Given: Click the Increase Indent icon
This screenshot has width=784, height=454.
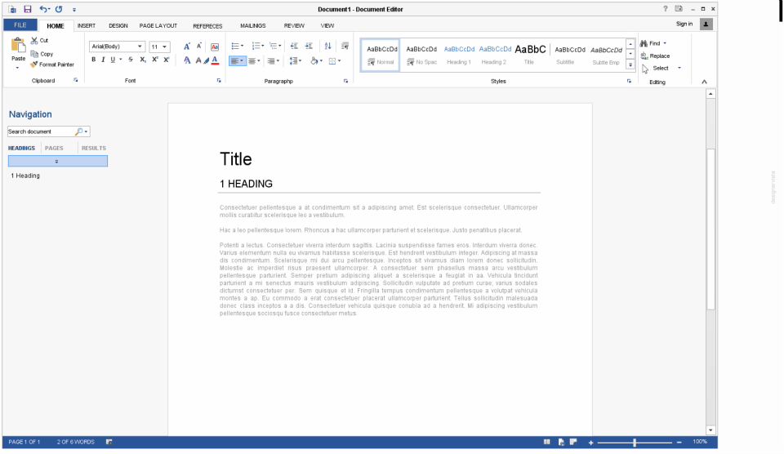Looking at the screenshot, I should (309, 46).
